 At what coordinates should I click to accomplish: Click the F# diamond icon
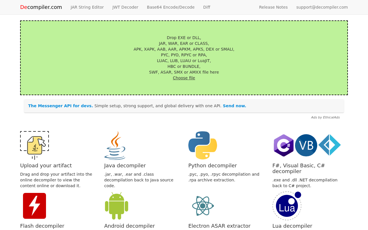pos(330,145)
